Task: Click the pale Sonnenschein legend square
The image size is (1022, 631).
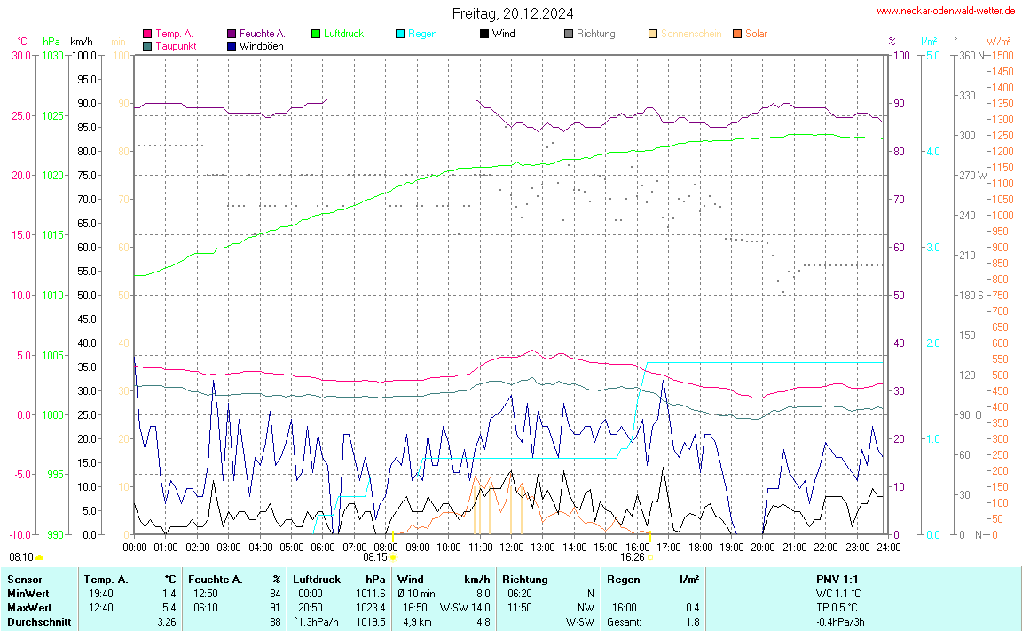Action: pyautogui.click(x=653, y=34)
